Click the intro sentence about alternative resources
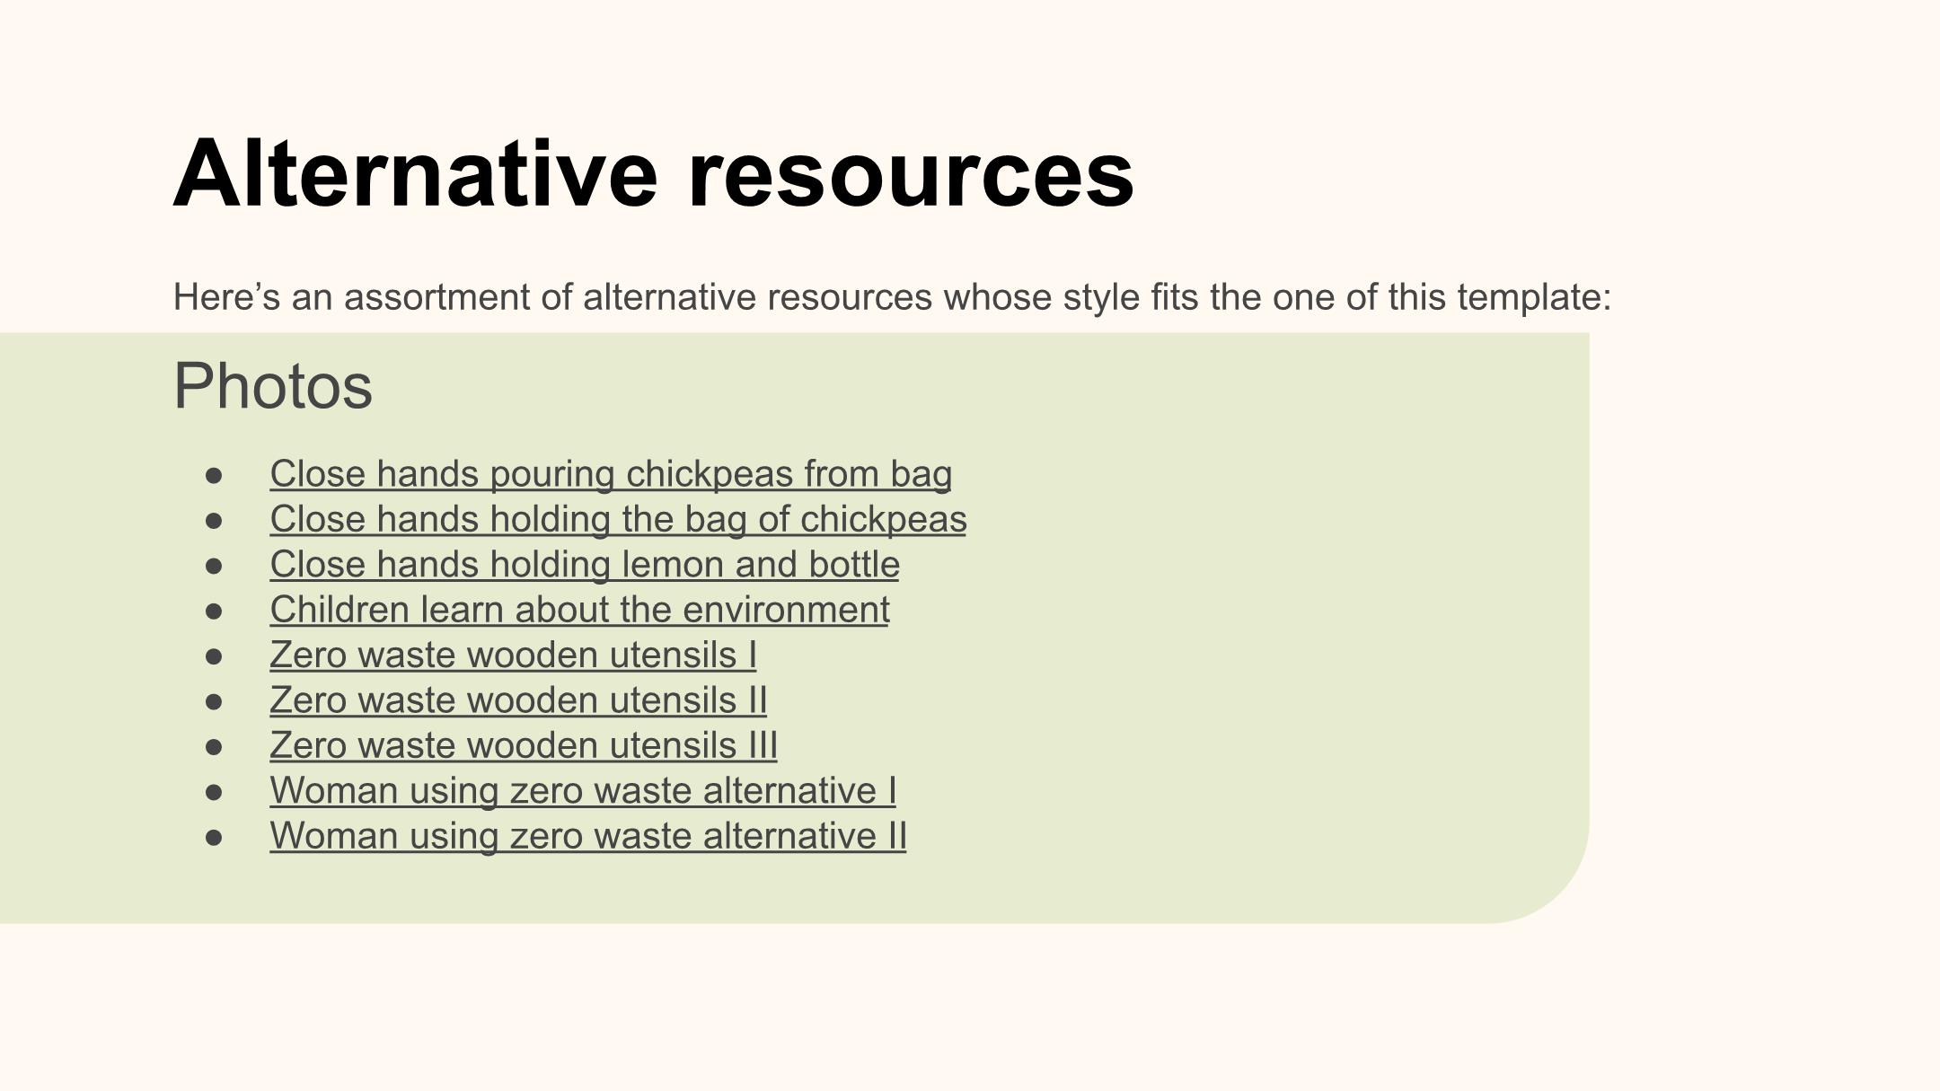Screen dimensions: 1940x1091 point(892,297)
